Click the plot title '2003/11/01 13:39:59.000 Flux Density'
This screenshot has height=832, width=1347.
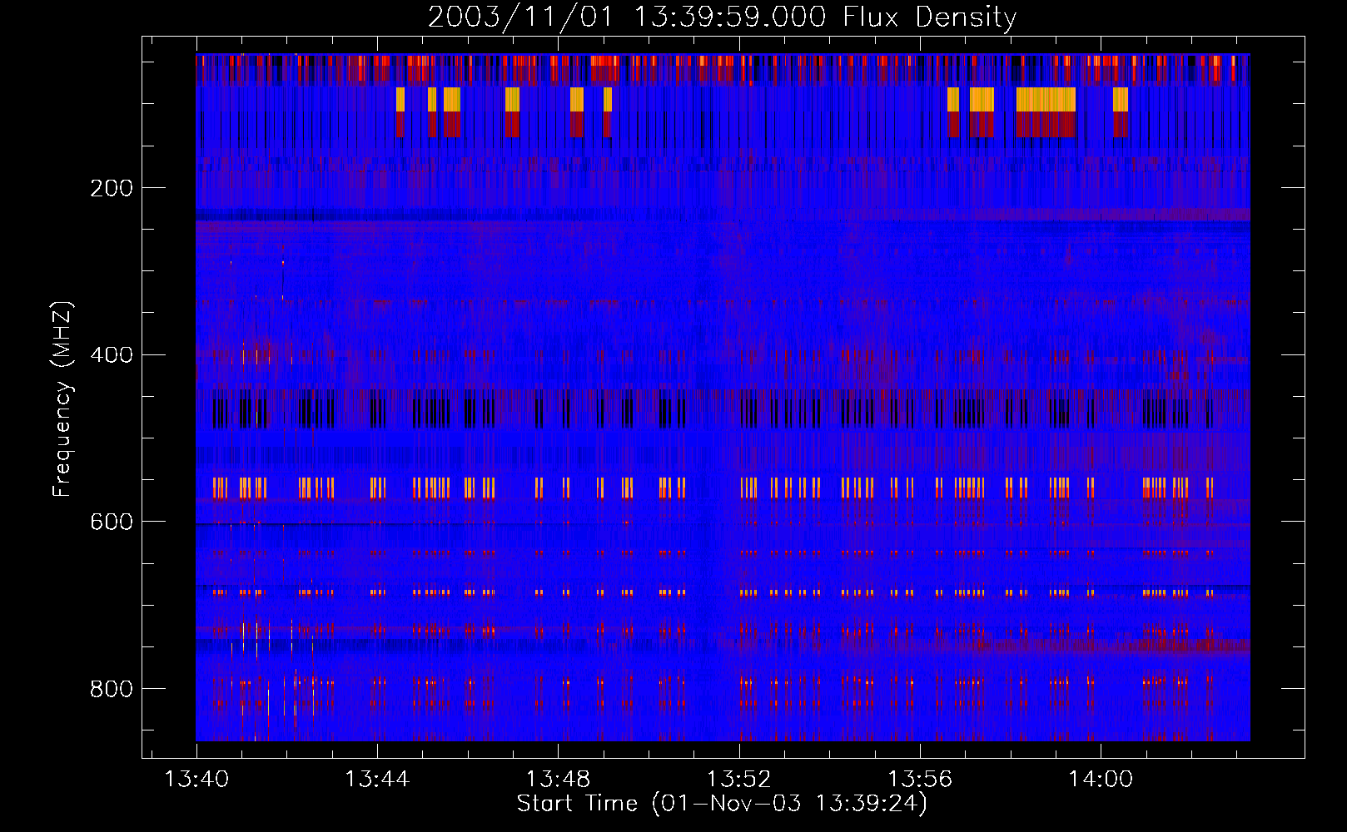click(722, 17)
